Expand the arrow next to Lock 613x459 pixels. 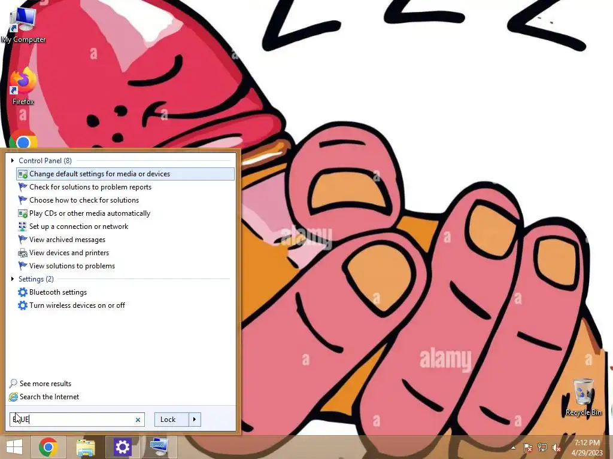tap(195, 420)
